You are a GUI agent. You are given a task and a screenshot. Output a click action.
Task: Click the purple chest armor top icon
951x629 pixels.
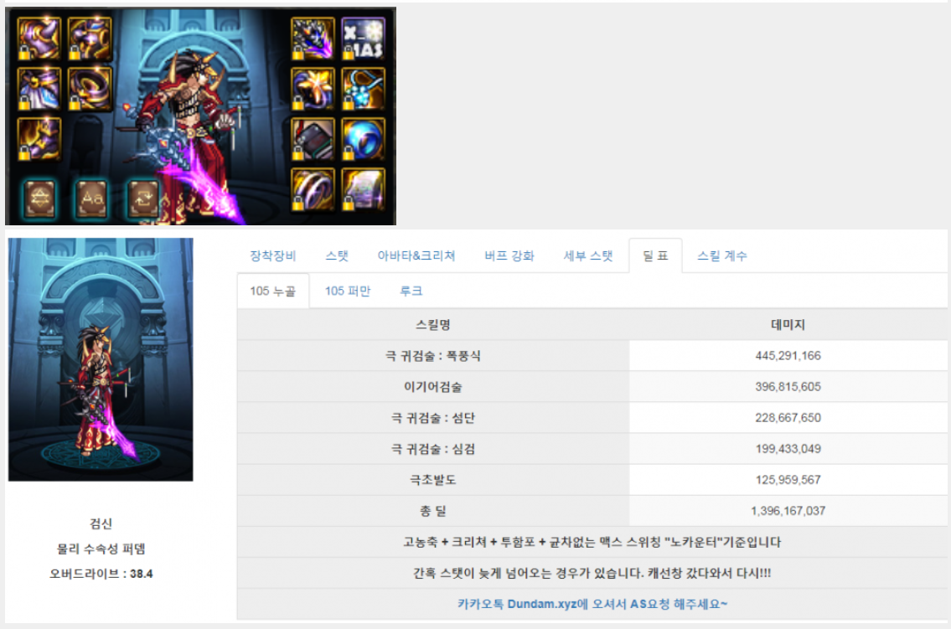pos(90,39)
